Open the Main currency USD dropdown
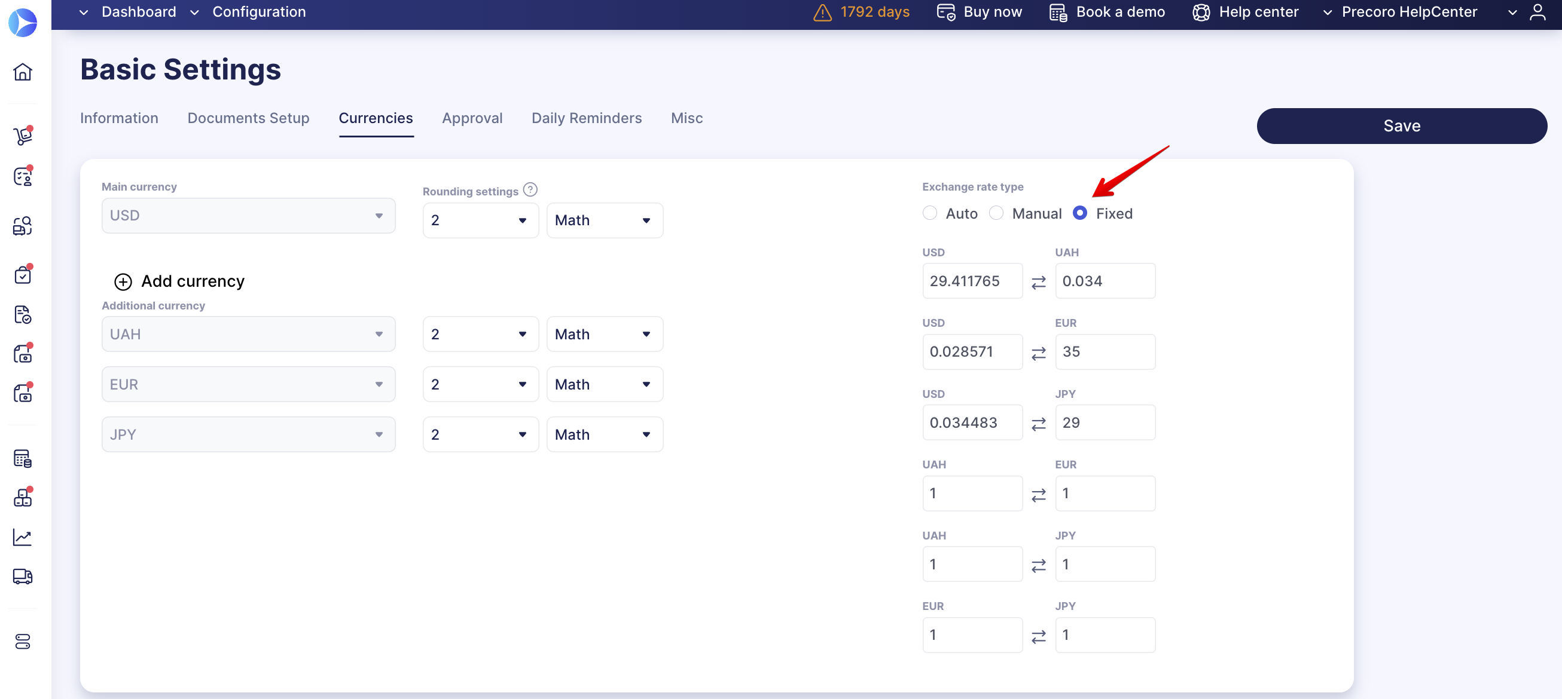This screenshot has width=1562, height=699. pos(248,215)
